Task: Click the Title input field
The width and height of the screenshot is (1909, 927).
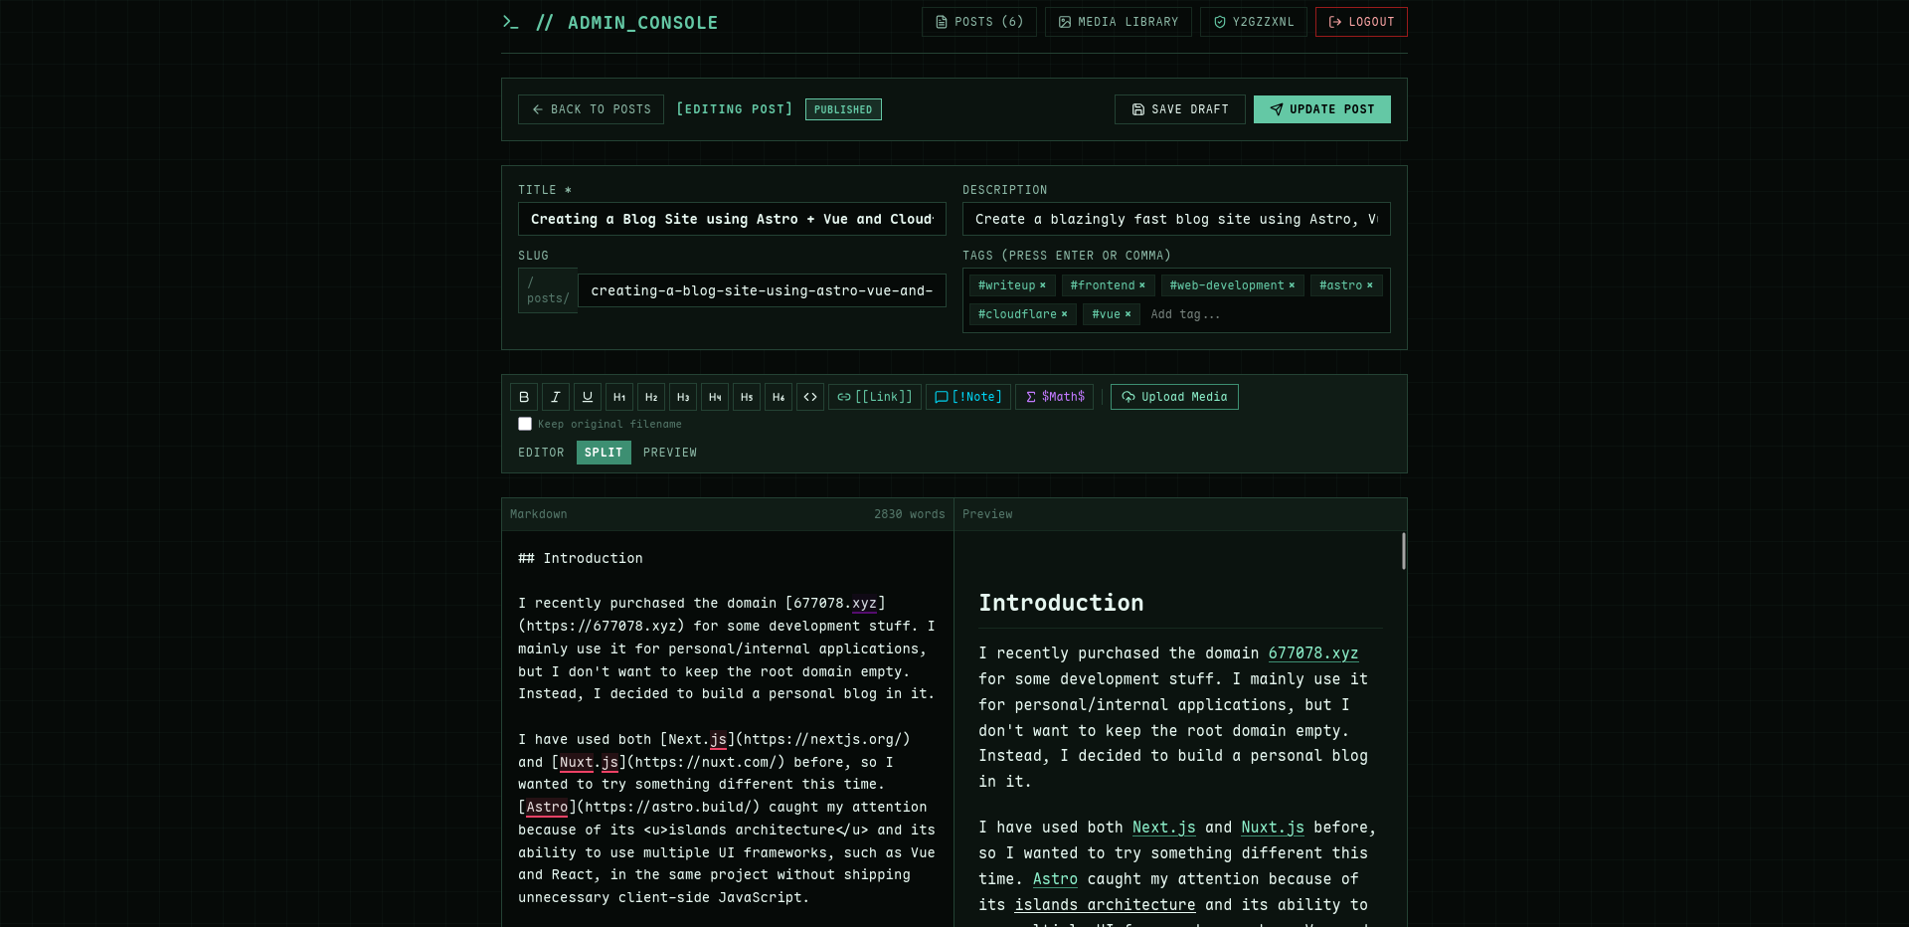Action: [732, 219]
